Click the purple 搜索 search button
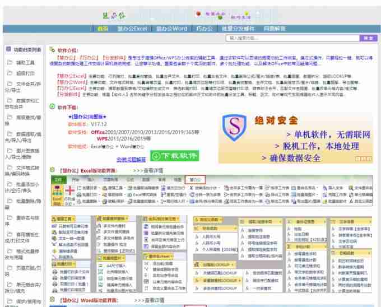Screen dimensions: 381x307 tap(368, 38)
